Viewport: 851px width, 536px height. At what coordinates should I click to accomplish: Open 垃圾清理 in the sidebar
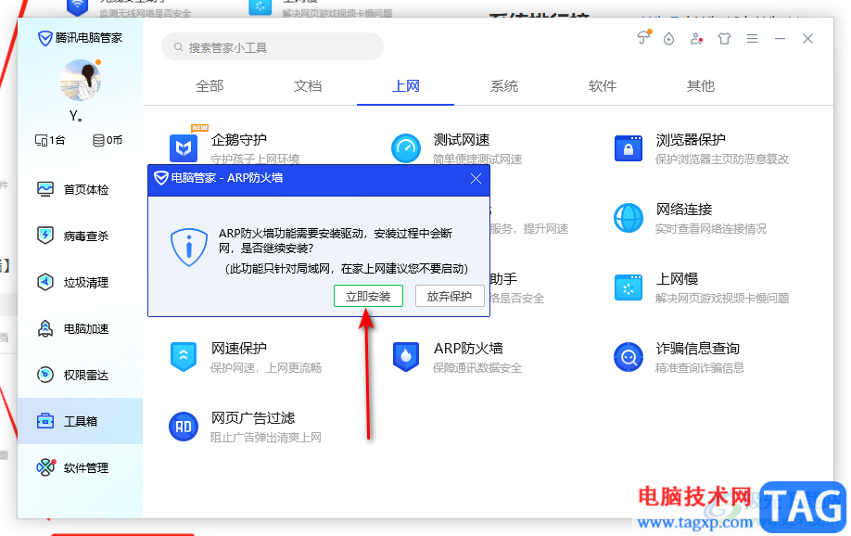pos(80,283)
